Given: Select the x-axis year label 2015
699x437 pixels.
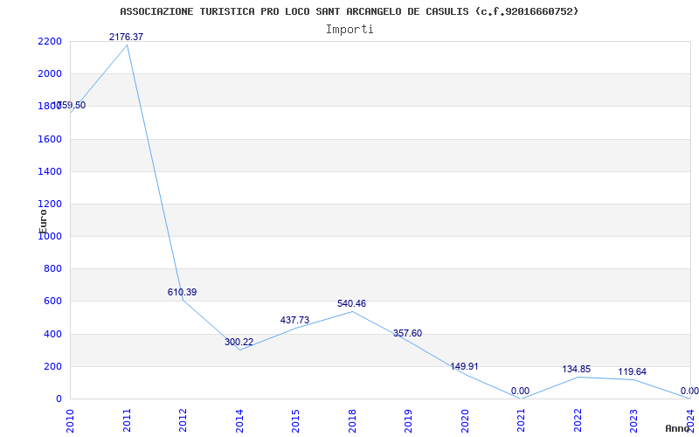Looking at the screenshot, I should (295, 420).
